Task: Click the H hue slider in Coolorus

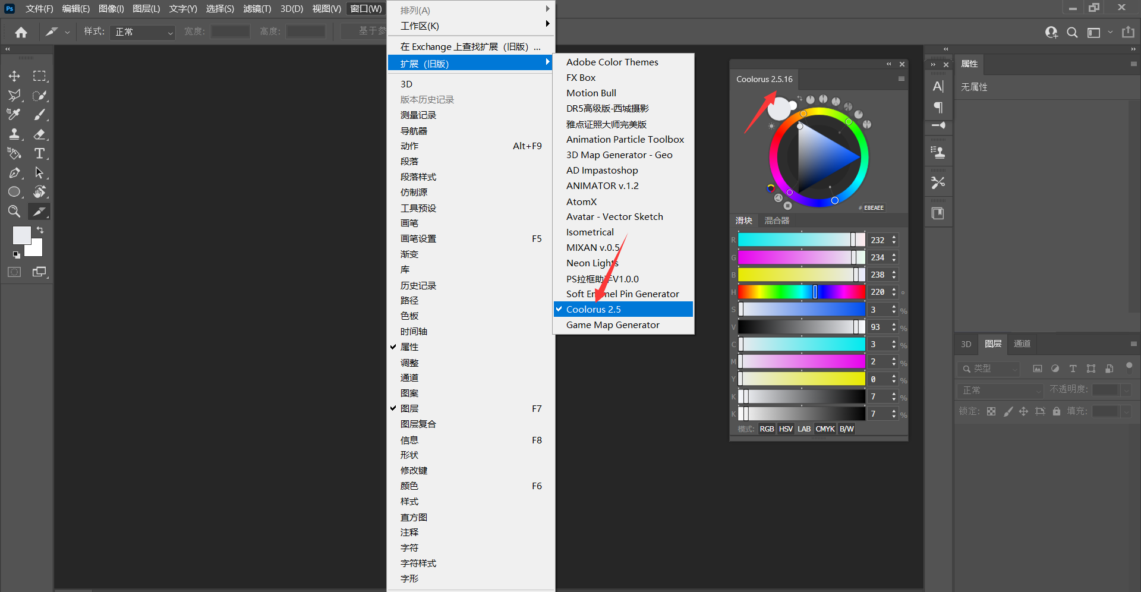Action: tap(801, 292)
